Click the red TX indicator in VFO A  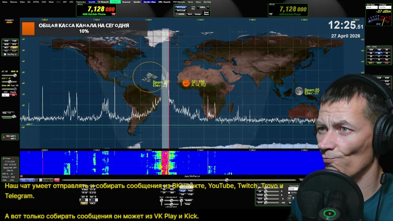coord(113,14)
